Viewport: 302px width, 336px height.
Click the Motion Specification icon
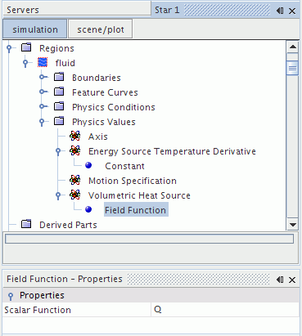[74, 180]
